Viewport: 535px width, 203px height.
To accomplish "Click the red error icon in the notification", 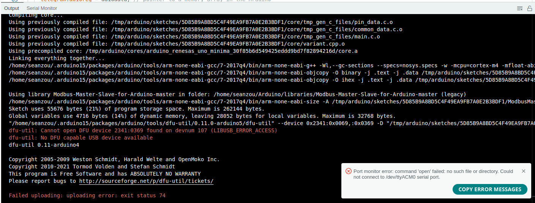I will [348, 171].
